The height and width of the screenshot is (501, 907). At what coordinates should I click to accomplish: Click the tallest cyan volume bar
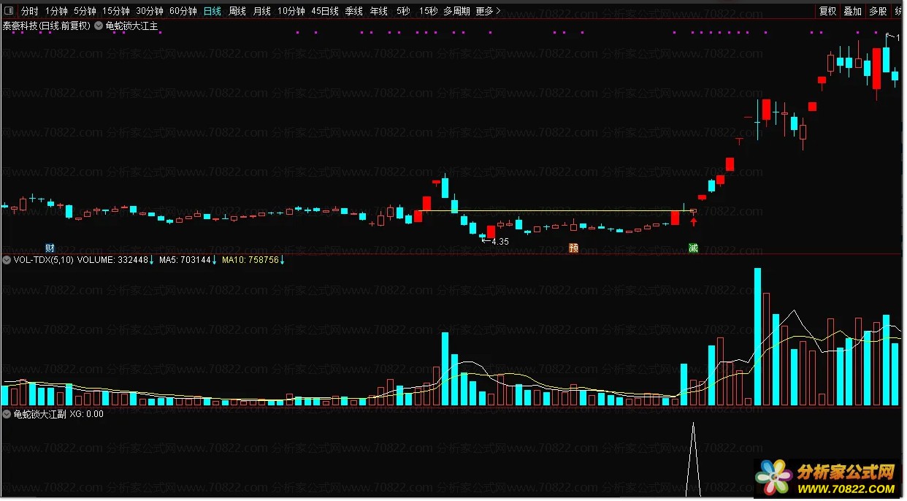[757, 337]
